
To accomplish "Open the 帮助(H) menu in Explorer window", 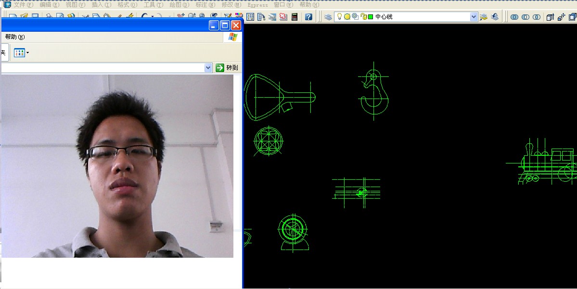I will click(x=14, y=37).
